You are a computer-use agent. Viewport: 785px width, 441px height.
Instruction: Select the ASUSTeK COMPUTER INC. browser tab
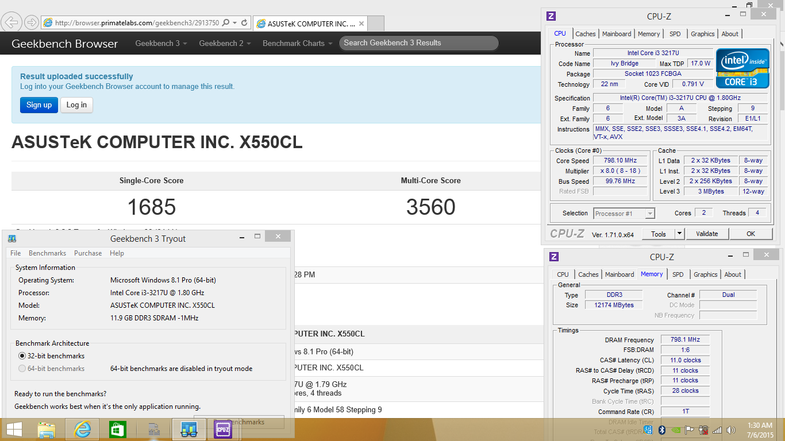(x=311, y=24)
